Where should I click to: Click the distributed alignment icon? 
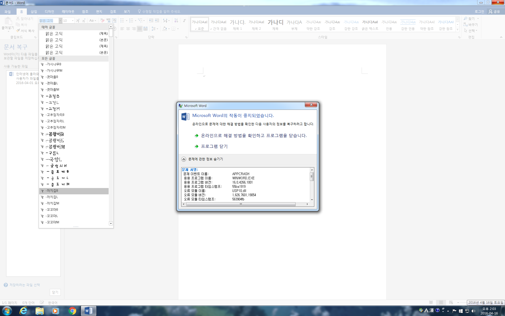click(145, 29)
